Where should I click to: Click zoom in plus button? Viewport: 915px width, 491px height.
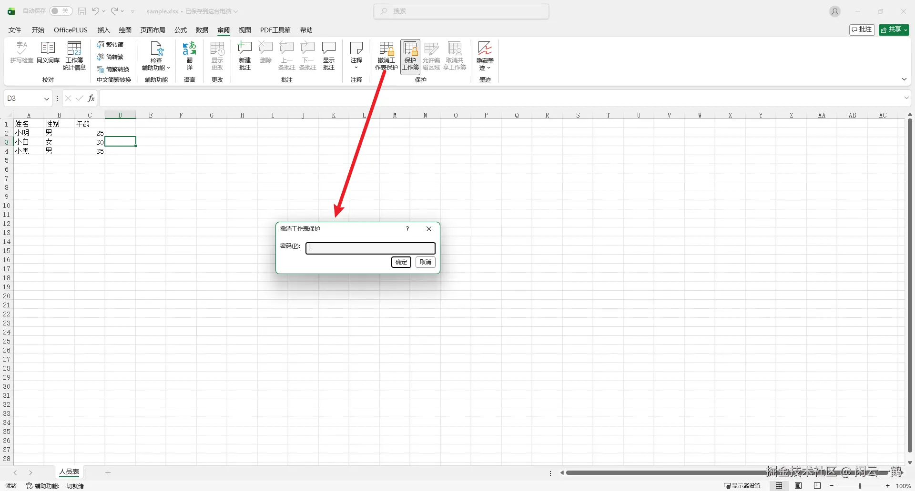pyautogui.click(x=888, y=486)
